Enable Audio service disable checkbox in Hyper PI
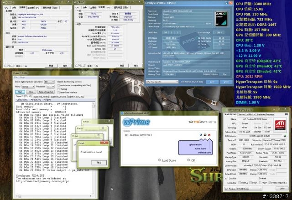Viewport: 292px width, 200px height. coord(59,85)
